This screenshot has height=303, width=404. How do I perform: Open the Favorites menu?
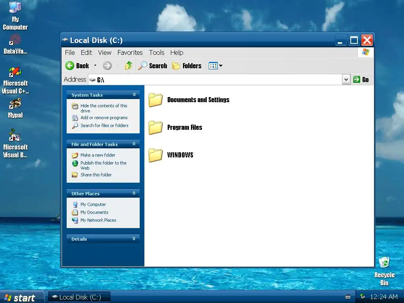[x=130, y=52]
